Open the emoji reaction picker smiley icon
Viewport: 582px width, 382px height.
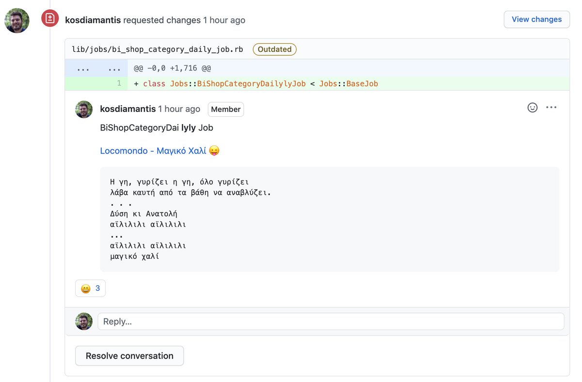533,108
